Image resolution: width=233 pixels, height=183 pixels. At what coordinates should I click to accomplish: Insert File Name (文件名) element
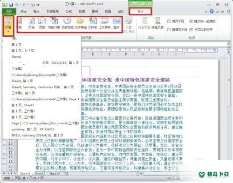point(93,23)
